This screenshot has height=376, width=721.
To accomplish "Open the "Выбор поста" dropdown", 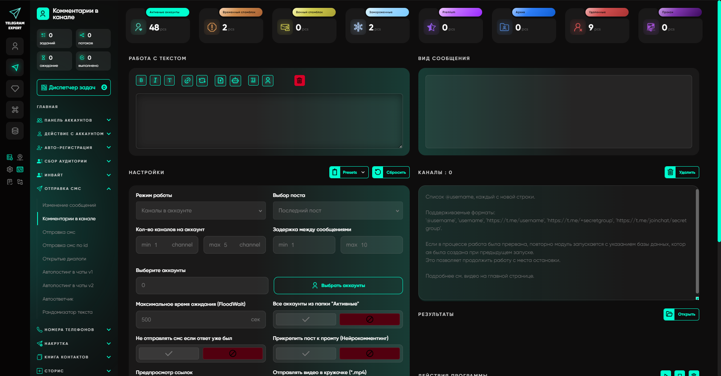I will (x=338, y=211).
